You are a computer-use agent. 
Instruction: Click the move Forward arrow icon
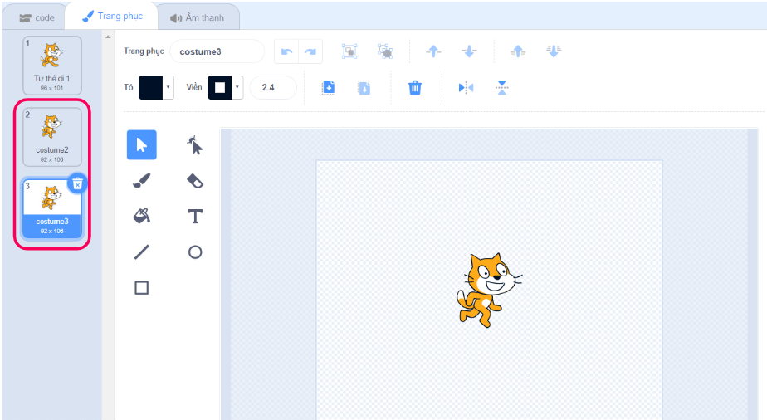[x=433, y=51]
